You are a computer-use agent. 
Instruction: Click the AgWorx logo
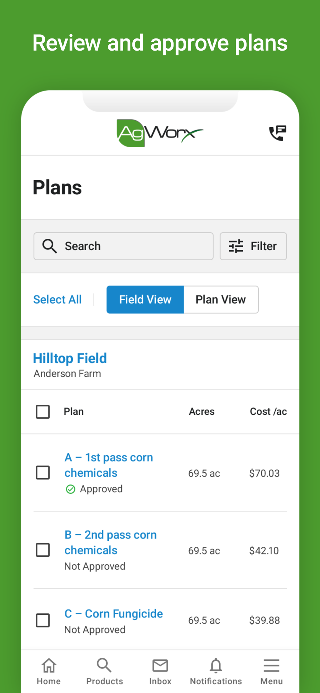[160, 133]
